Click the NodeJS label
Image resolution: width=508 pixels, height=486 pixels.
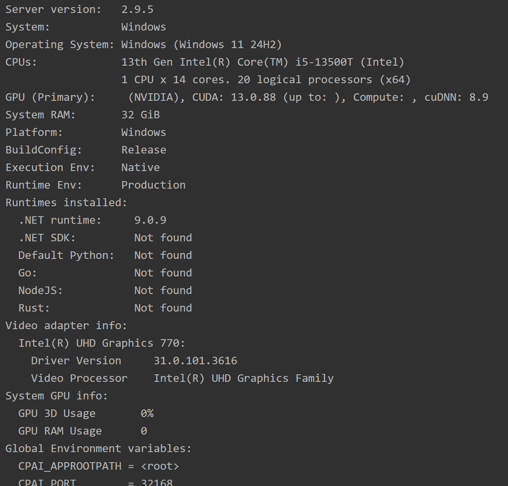[x=40, y=290]
